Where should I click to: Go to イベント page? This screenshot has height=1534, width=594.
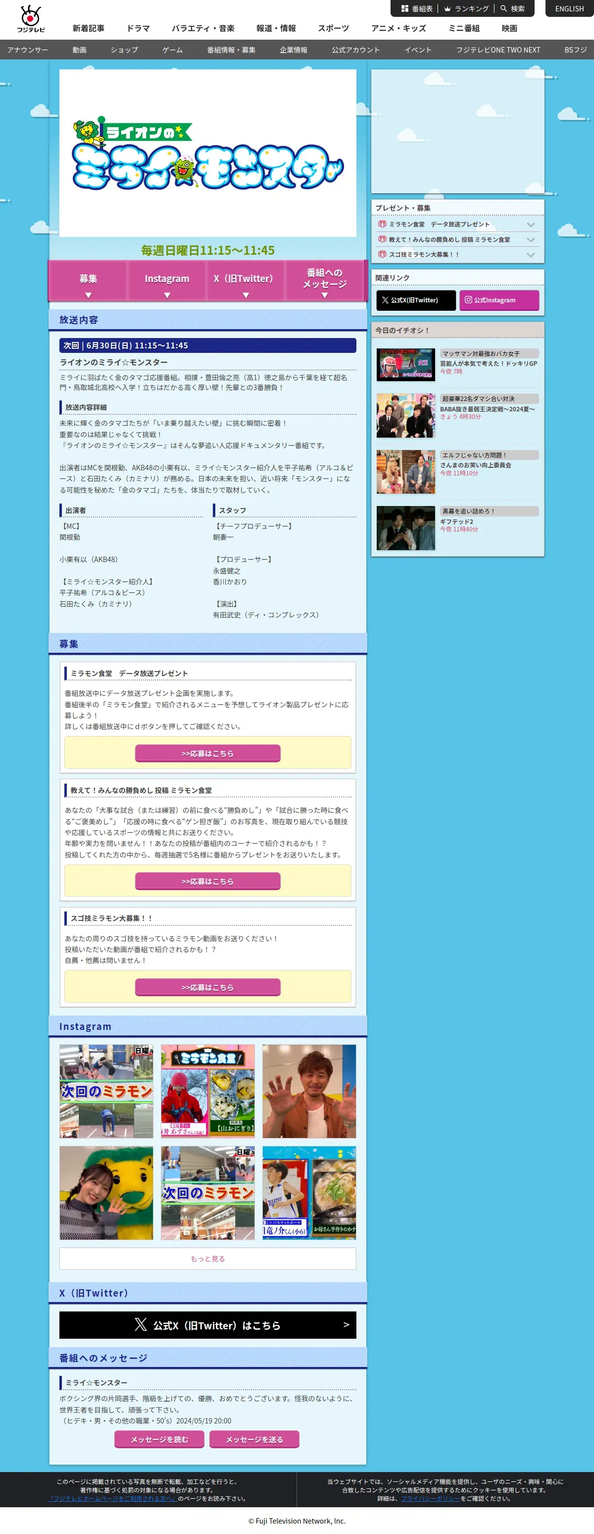[x=417, y=50]
